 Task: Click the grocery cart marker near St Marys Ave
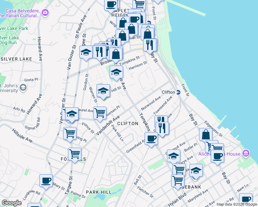coord(179,169)
